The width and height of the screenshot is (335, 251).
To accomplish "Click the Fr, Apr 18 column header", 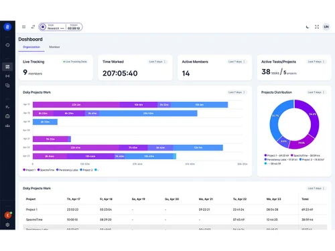I will (x=106, y=199).
